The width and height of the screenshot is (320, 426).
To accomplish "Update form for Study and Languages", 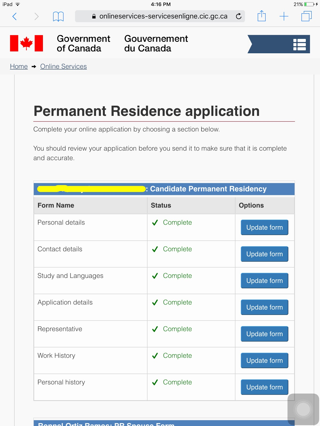I will tap(265, 281).
